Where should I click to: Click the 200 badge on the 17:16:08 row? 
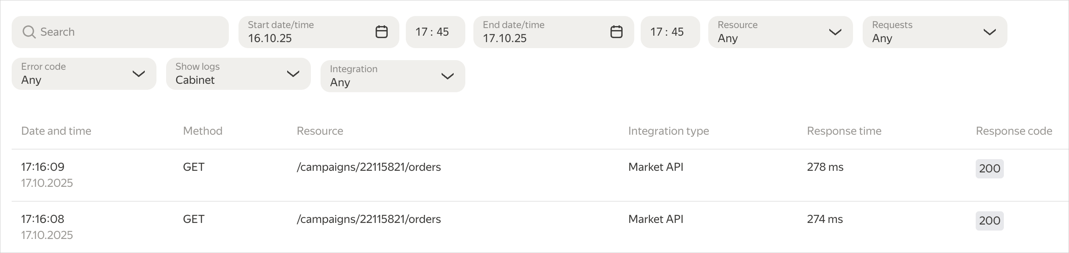(x=990, y=221)
